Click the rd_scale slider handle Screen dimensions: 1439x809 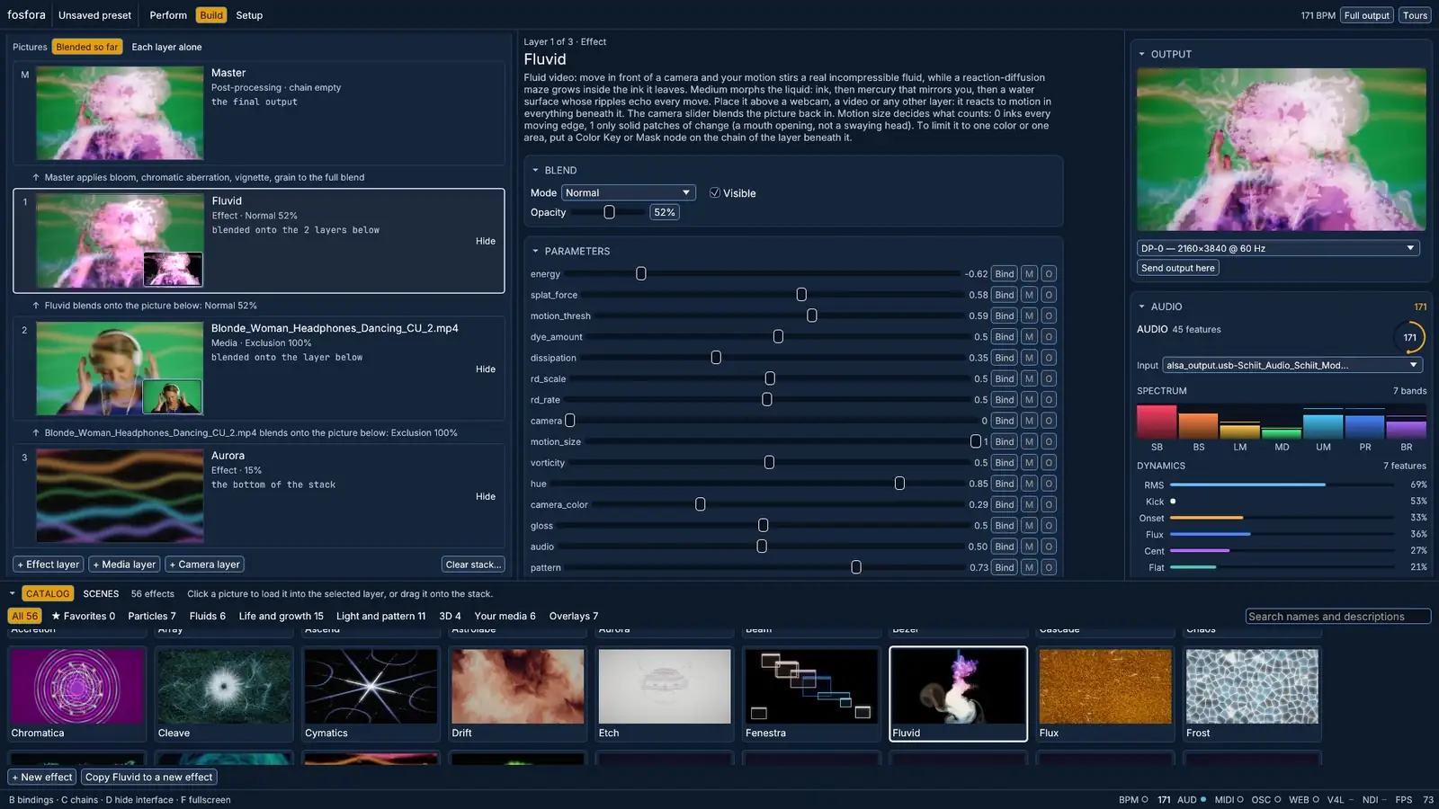[x=770, y=378]
